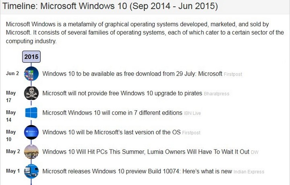Click the blue Windows logo icon for May 14
The image size is (290, 185).
coord(31,113)
